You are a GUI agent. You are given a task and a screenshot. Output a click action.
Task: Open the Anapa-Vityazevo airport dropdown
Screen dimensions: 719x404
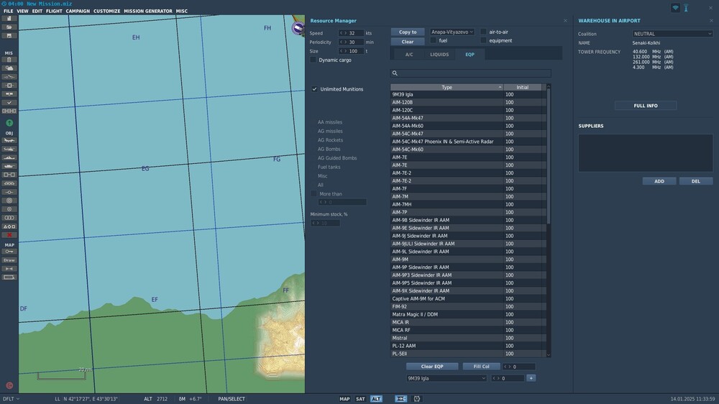click(x=452, y=32)
